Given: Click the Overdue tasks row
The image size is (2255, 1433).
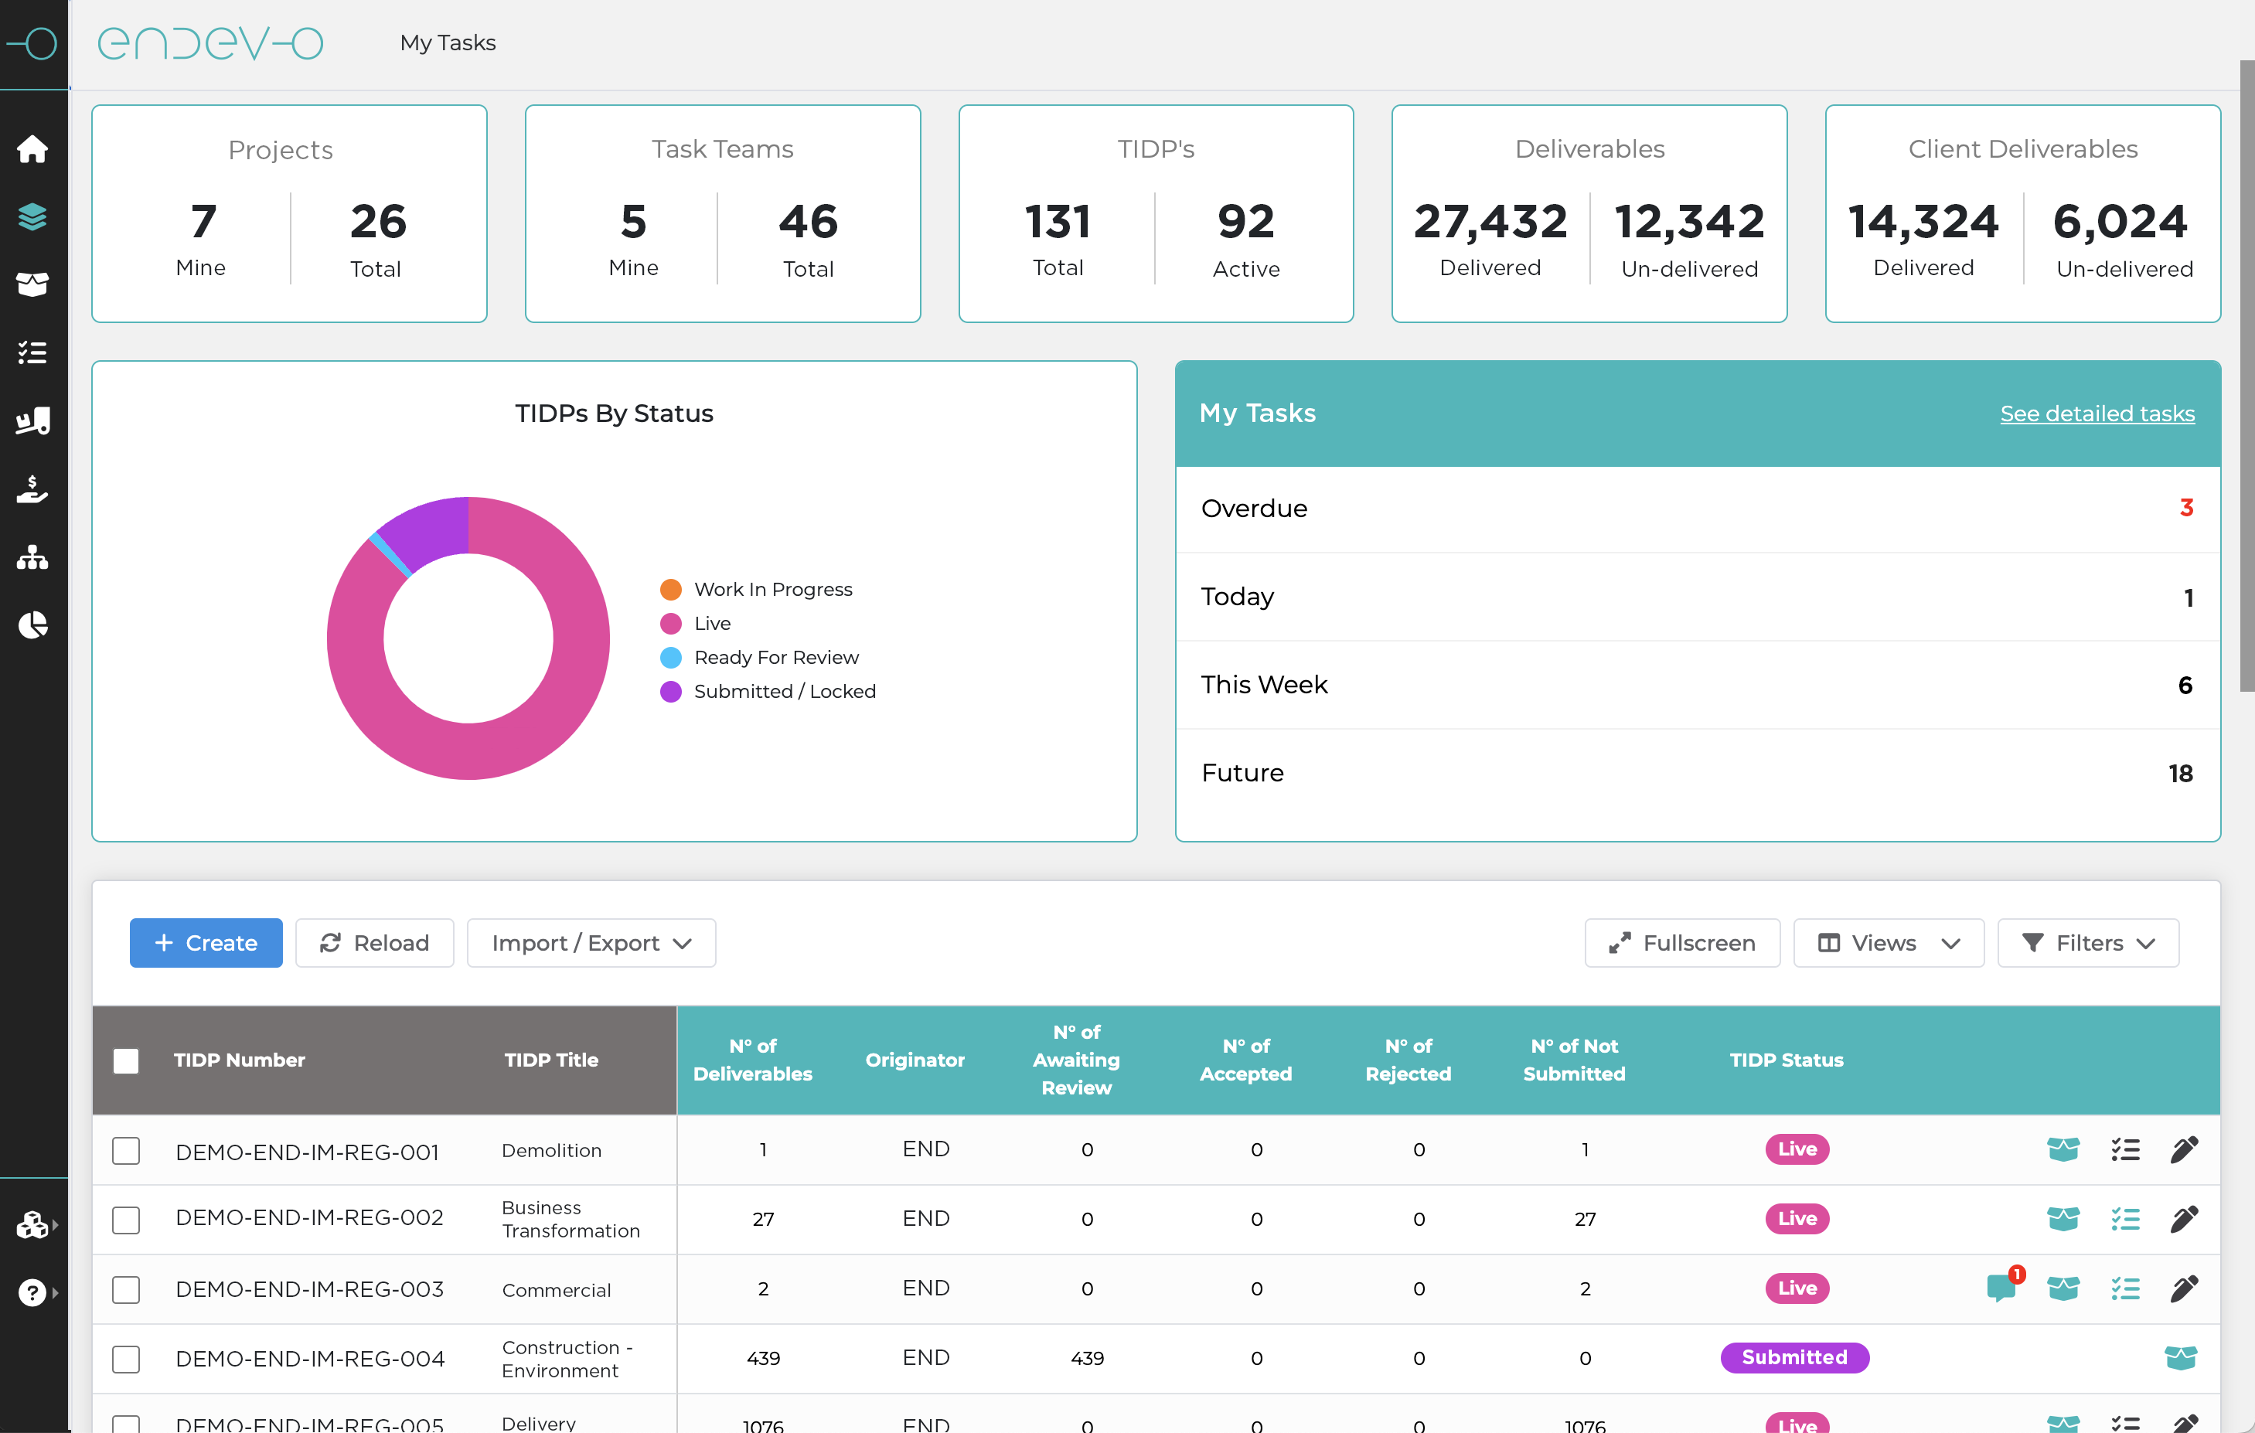Looking at the screenshot, I should pyautogui.click(x=1697, y=509).
